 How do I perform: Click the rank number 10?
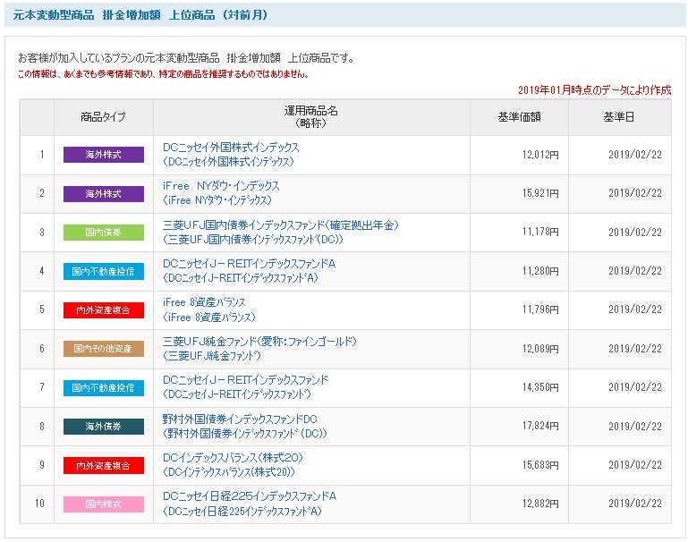pyautogui.click(x=40, y=504)
